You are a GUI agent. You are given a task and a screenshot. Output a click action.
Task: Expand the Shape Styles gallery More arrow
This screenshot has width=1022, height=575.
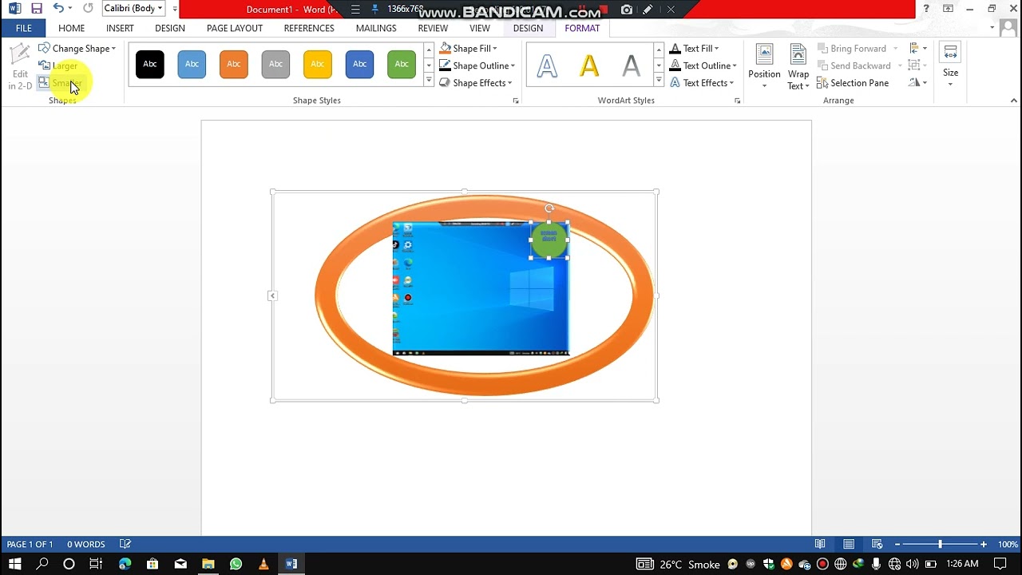tap(429, 81)
